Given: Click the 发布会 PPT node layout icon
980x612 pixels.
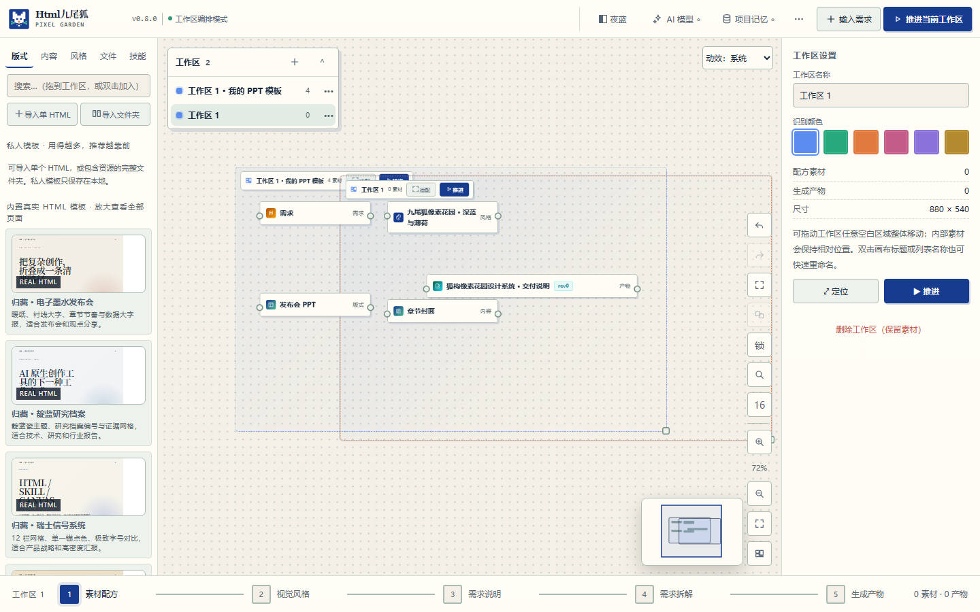Looking at the screenshot, I should 271,305.
